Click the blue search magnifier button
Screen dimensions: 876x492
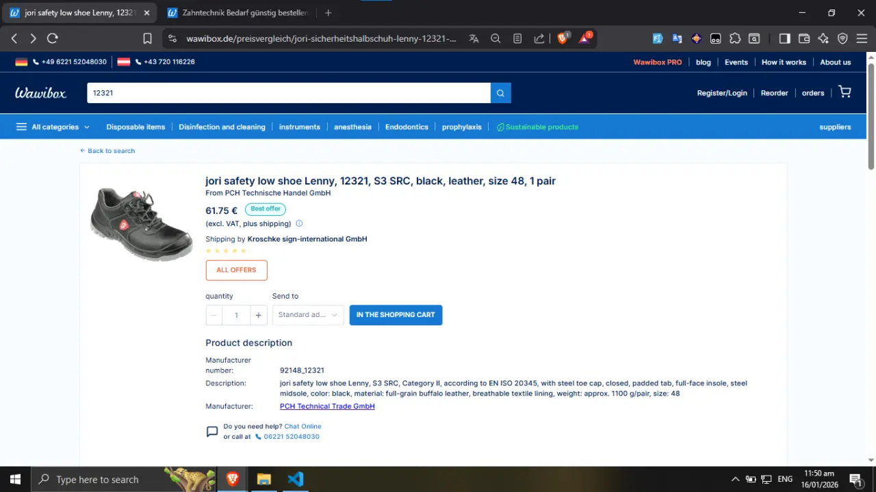point(501,93)
